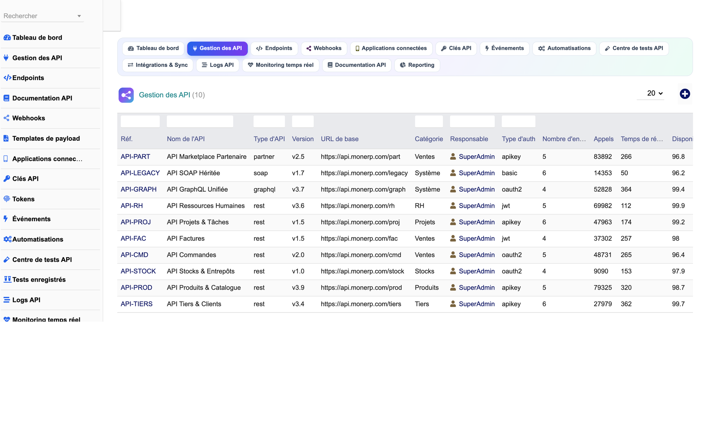Click the Tokens sidebar fingerprint icon
The height and width of the screenshot is (438, 708).
point(7,199)
